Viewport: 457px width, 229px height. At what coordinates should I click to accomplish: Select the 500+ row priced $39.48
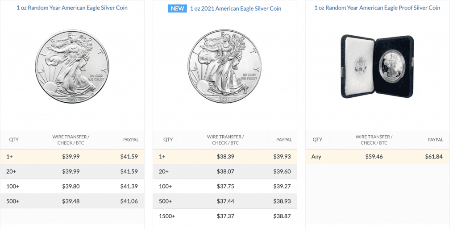(72, 201)
